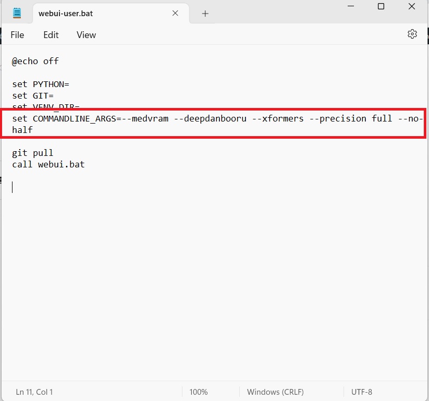
Task: Close the Notepad window
Action: click(412, 7)
